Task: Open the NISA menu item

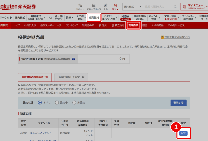Action: click(x=125, y=18)
